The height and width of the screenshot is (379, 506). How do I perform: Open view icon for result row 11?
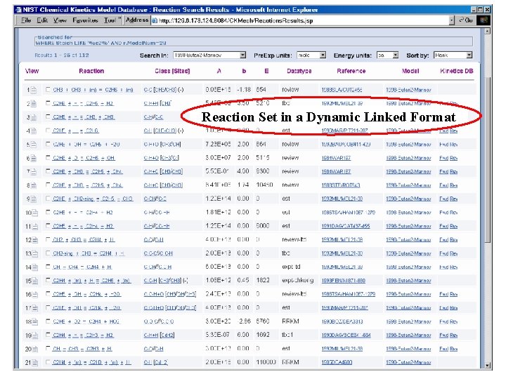pos(35,227)
